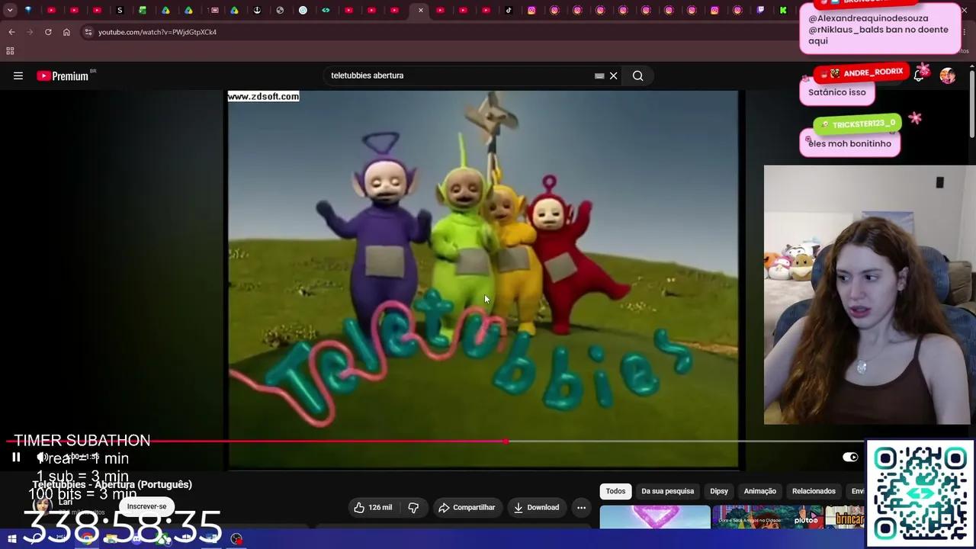Open the tab search dropdown arrow

tap(10, 10)
